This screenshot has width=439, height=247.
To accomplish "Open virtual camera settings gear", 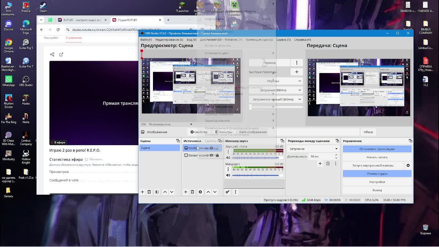I will tap(408, 165).
